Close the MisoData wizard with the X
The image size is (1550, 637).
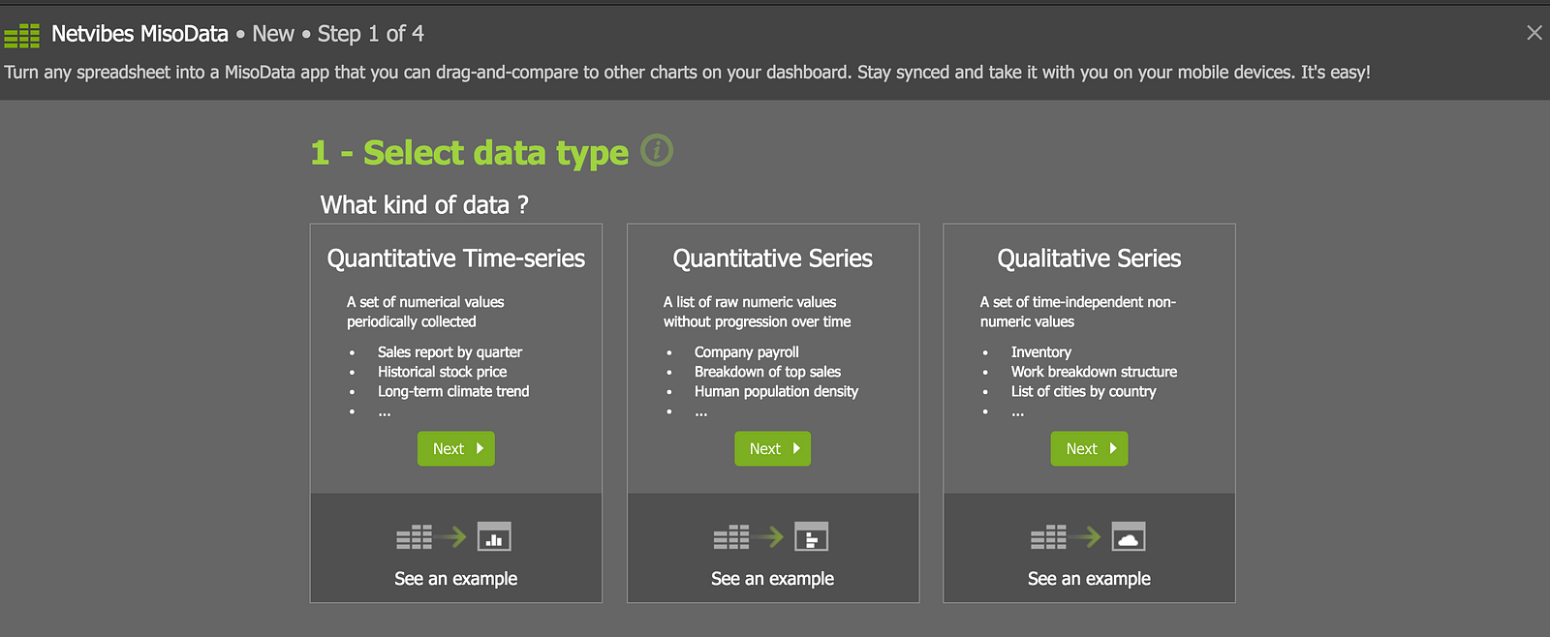click(x=1534, y=33)
